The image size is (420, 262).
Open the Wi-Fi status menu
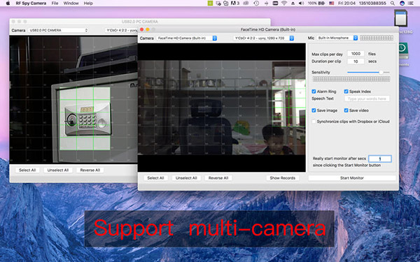pos(284,3)
